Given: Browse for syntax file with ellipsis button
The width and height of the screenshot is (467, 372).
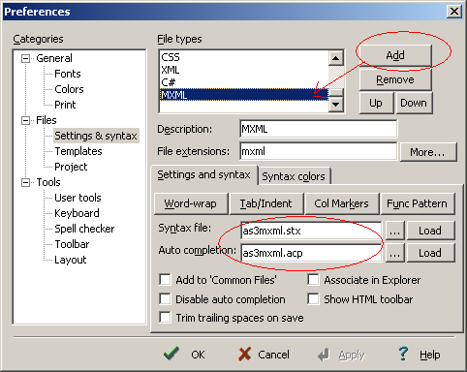Looking at the screenshot, I should 394,231.
